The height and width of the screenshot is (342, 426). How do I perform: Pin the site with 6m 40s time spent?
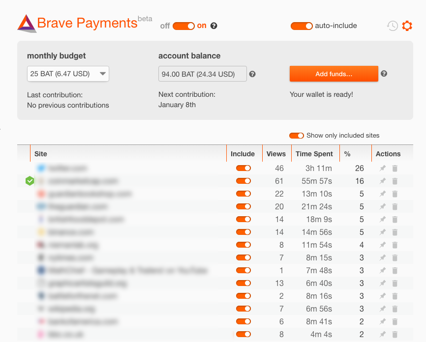(383, 283)
